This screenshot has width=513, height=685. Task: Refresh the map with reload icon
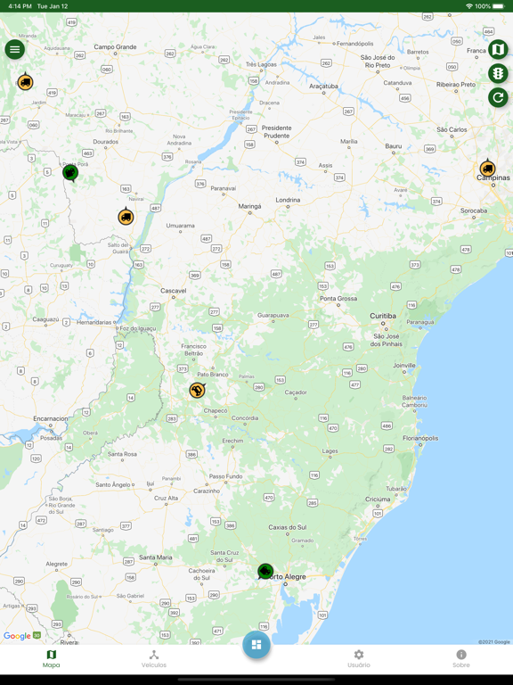pos(498,97)
